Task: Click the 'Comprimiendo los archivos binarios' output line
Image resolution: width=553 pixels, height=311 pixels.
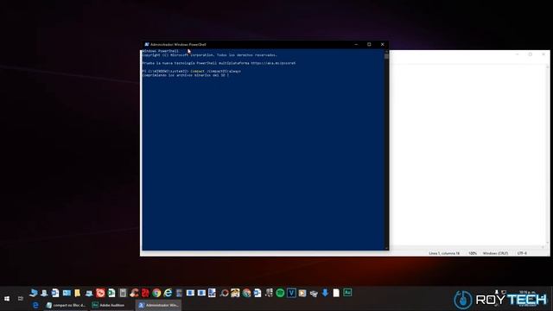Action: point(186,75)
